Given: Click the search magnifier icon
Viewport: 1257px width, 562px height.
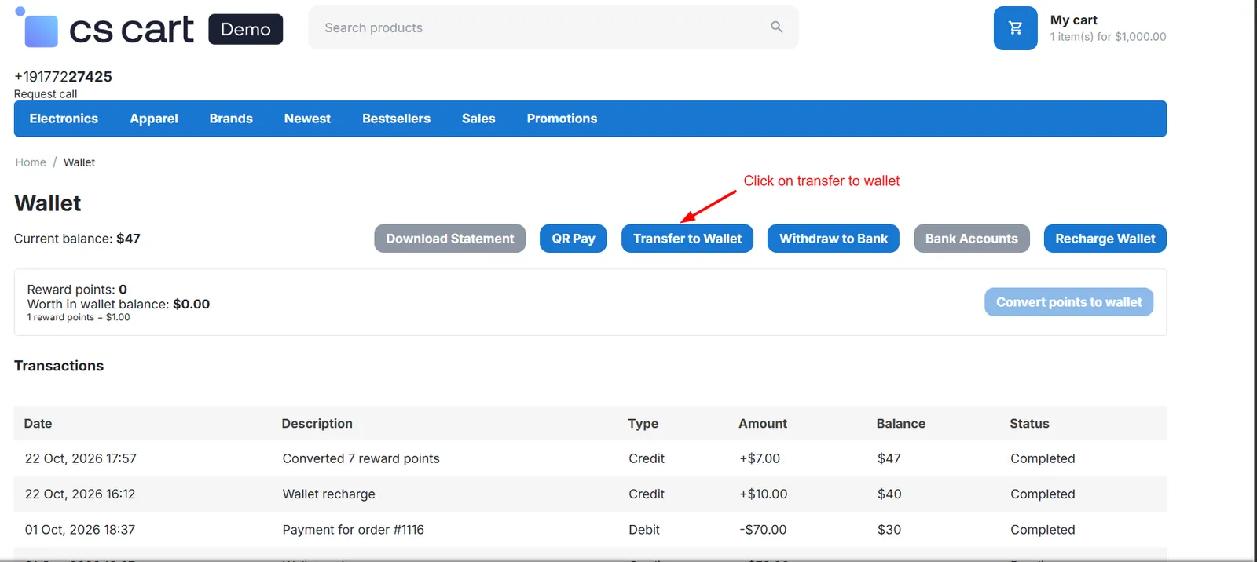Looking at the screenshot, I should [x=776, y=27].
